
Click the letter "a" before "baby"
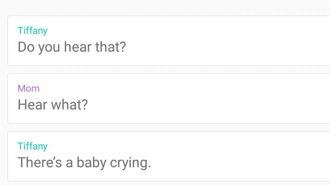coord(69,163)
